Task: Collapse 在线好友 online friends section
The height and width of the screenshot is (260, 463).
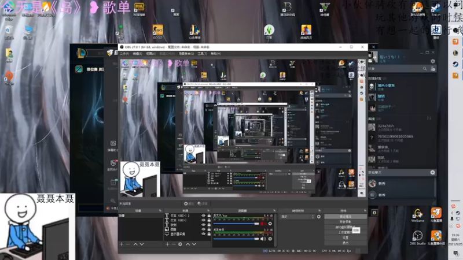Action: pos(377,79)
